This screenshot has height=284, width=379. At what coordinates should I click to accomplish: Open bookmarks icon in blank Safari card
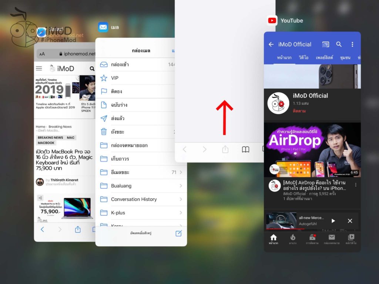(x=245, y=149)
